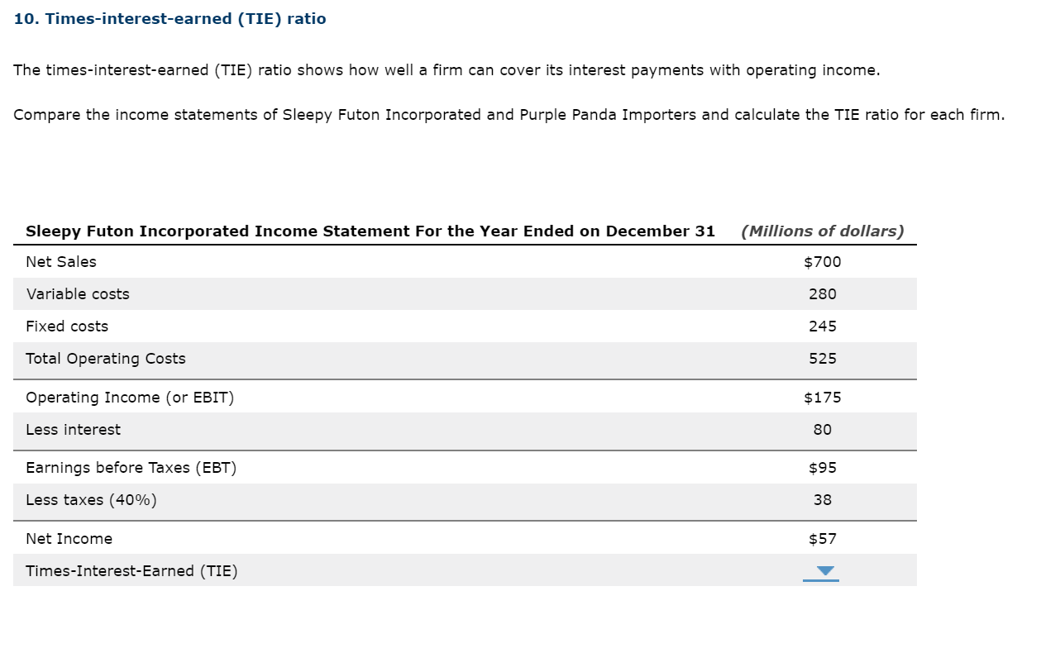Select the Less interest row label

click(73, 430)
